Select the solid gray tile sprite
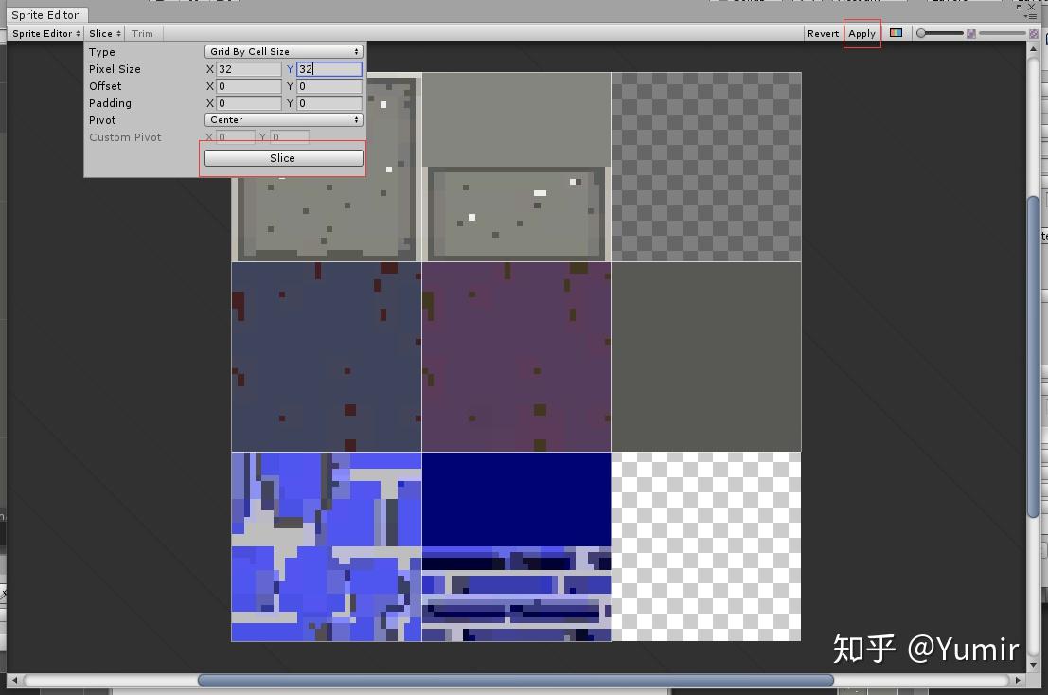The width and height of the screenshot is (1048, 695). 706,357
